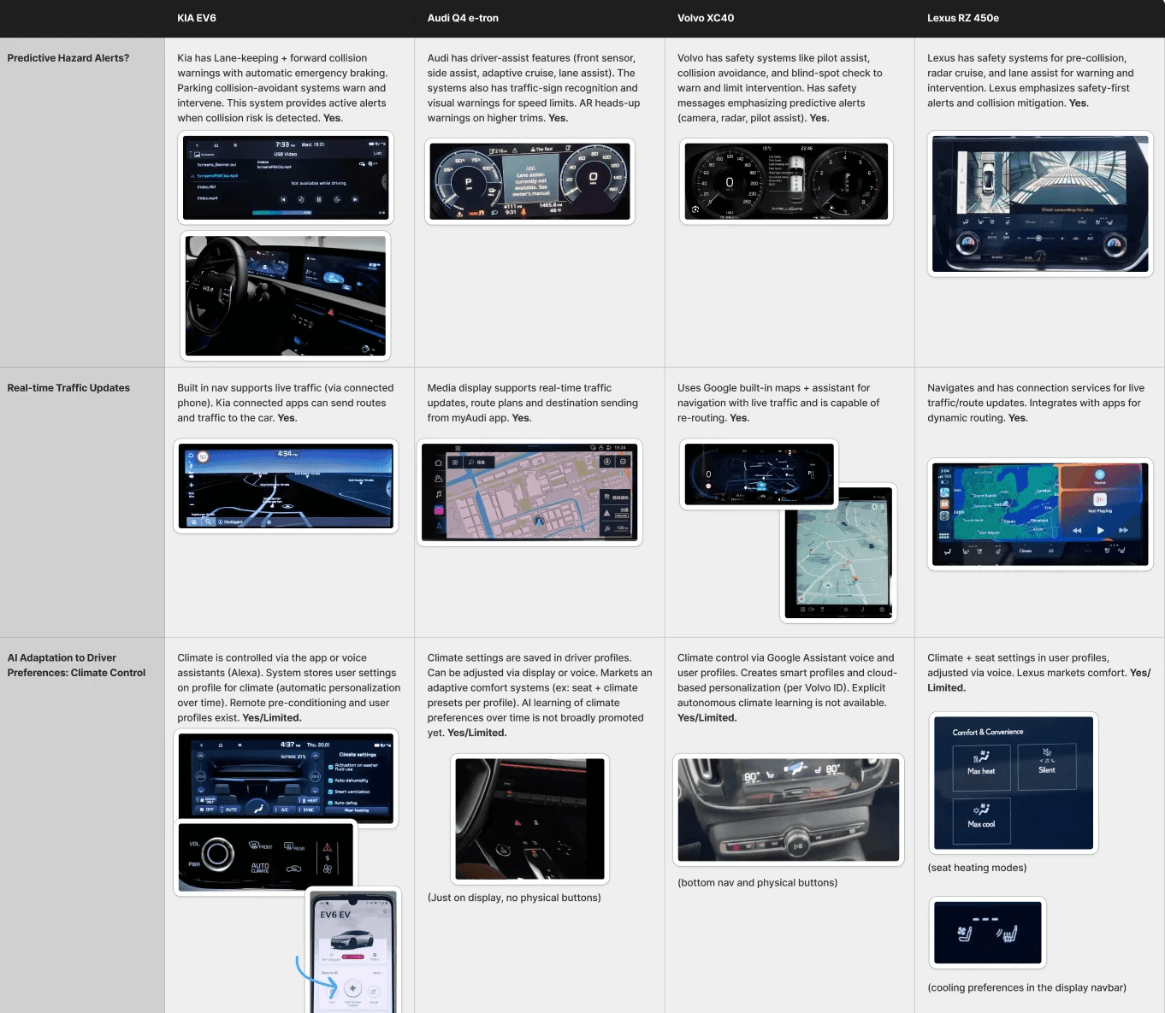Screen dimensions: 1165x1013
Task: Tap Start Climate Control in the EV6 phone app
Action: 352,988
